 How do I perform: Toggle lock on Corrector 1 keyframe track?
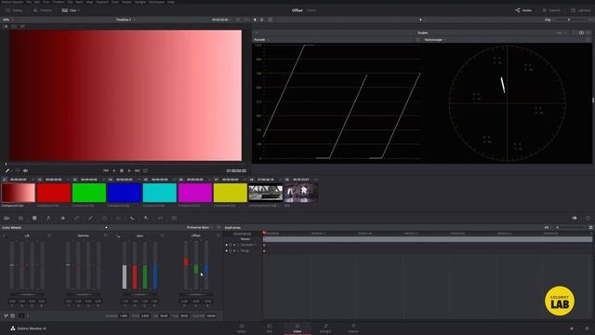pyautogui.click(x=231, y=245)
